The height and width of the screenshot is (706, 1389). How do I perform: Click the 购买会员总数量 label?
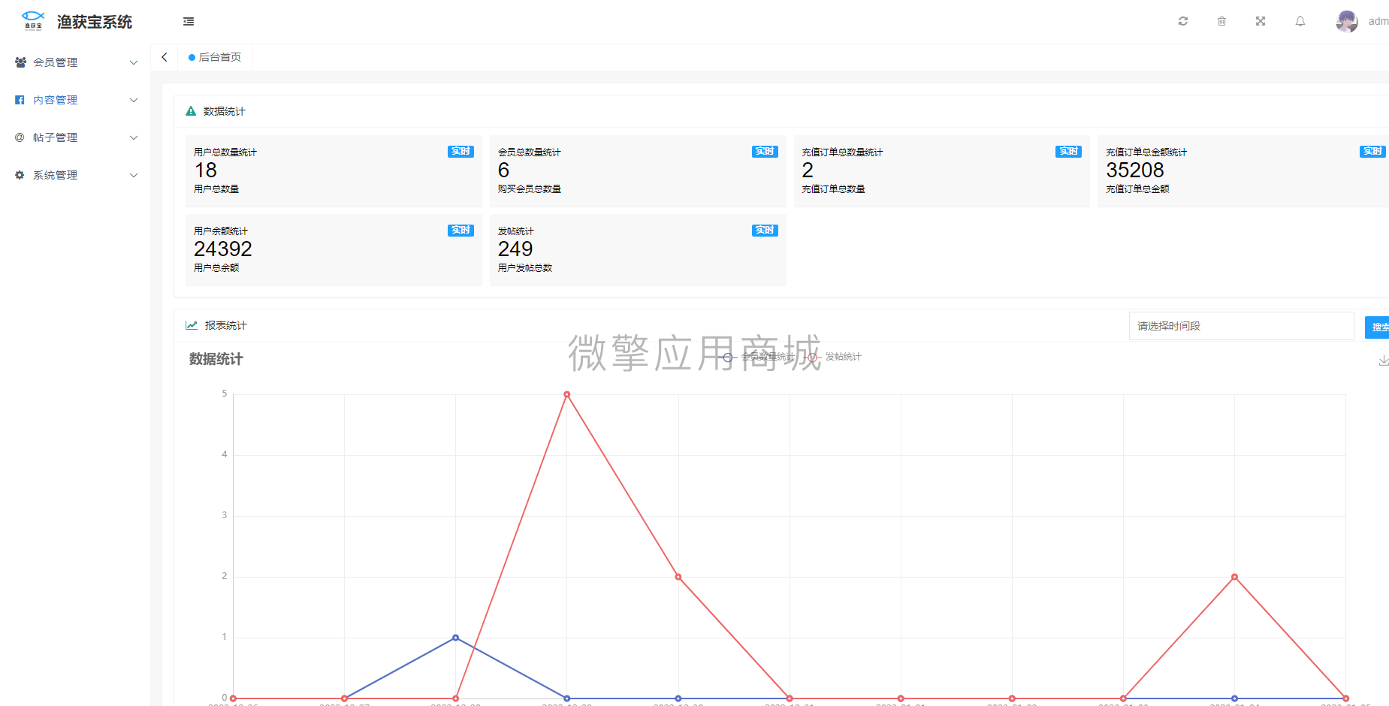pos(530,189)
